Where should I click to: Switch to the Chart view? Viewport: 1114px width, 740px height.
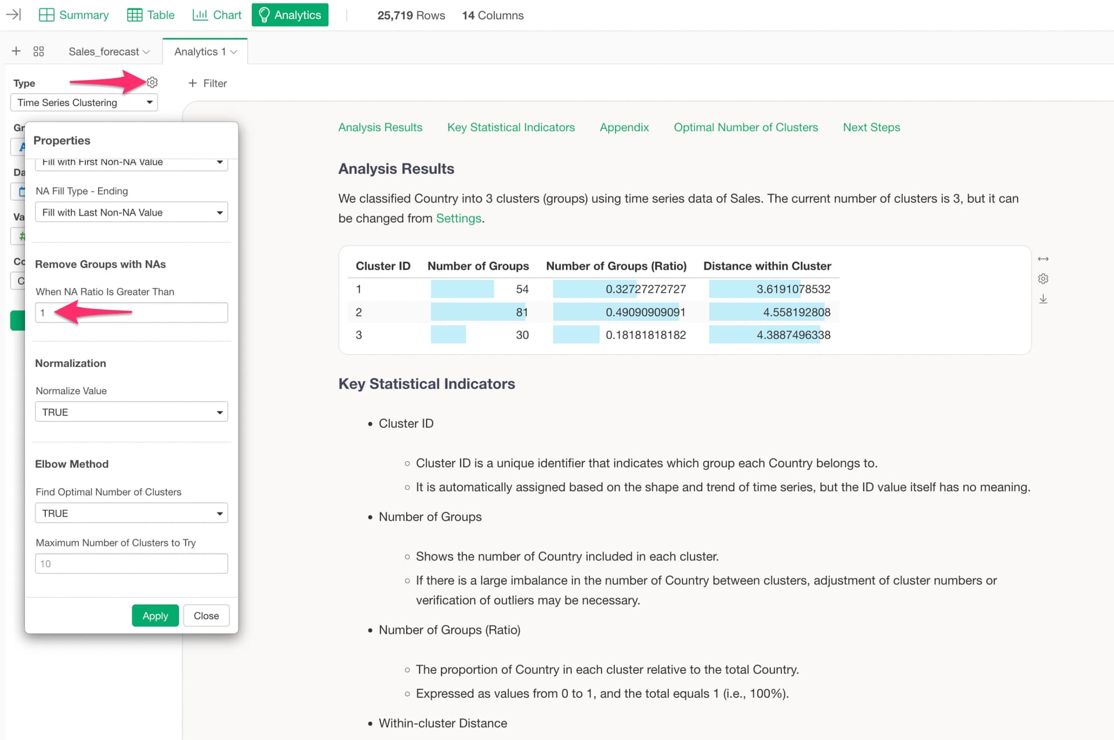[216, 15]
